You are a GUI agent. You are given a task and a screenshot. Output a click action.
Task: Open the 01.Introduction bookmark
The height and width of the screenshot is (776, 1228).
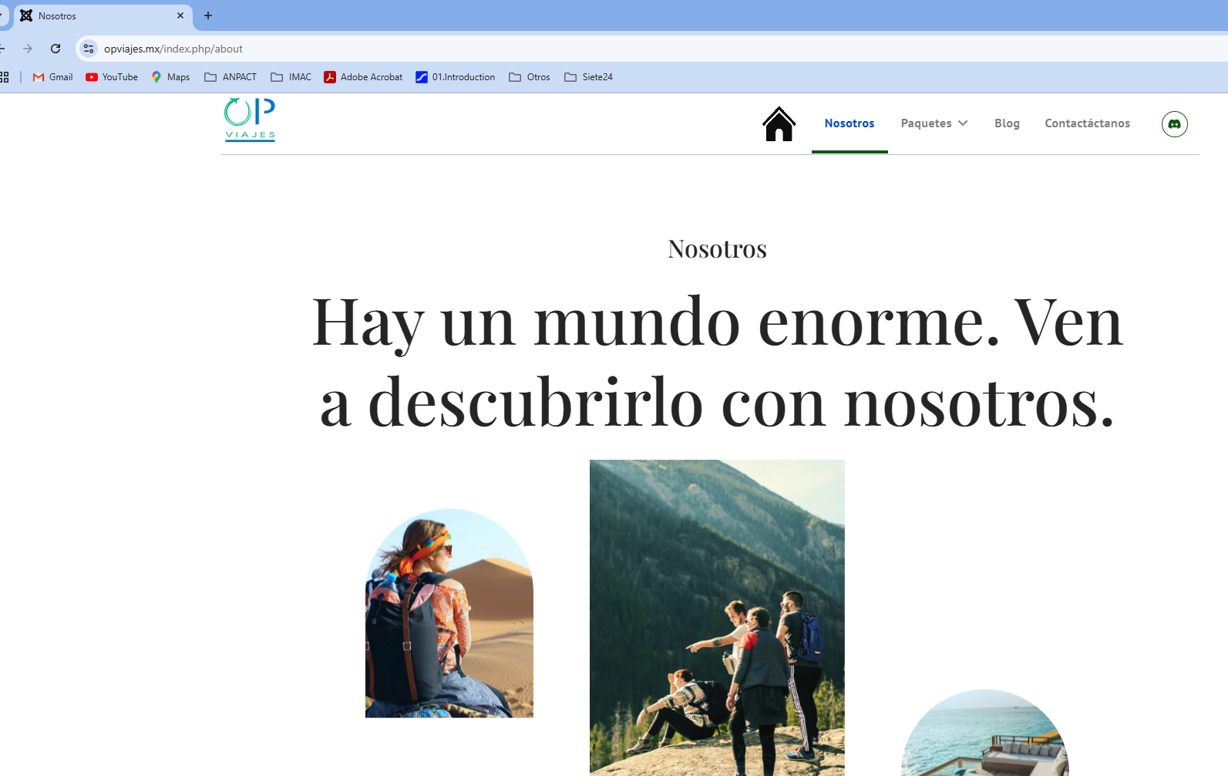coord(455,77)
